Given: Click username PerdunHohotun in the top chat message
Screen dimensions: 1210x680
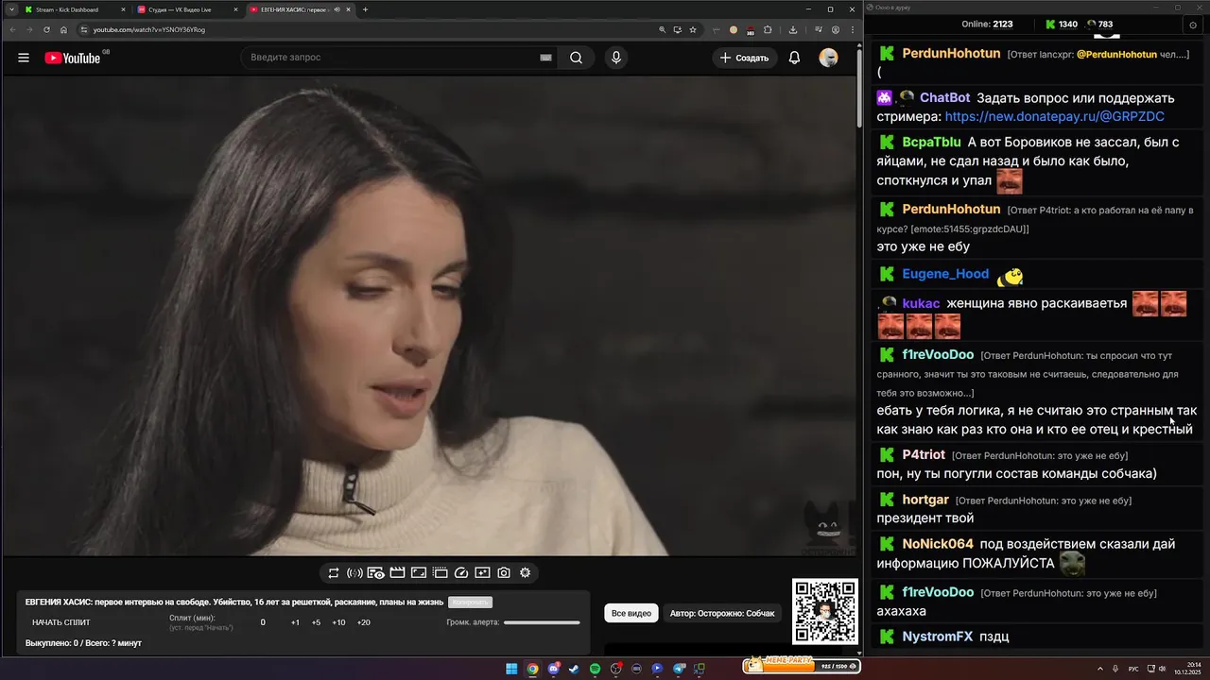Looking at the screenshot, I should coord(951,54).
